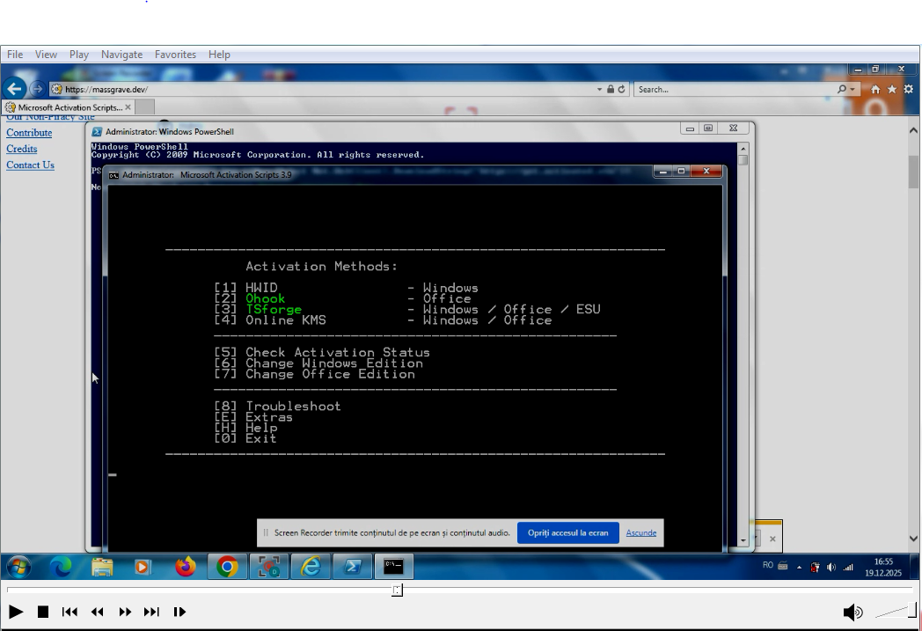The width and height of the screenshot is (922, 631).
Task: Click the Contribute link
Action: coord(29,132)
